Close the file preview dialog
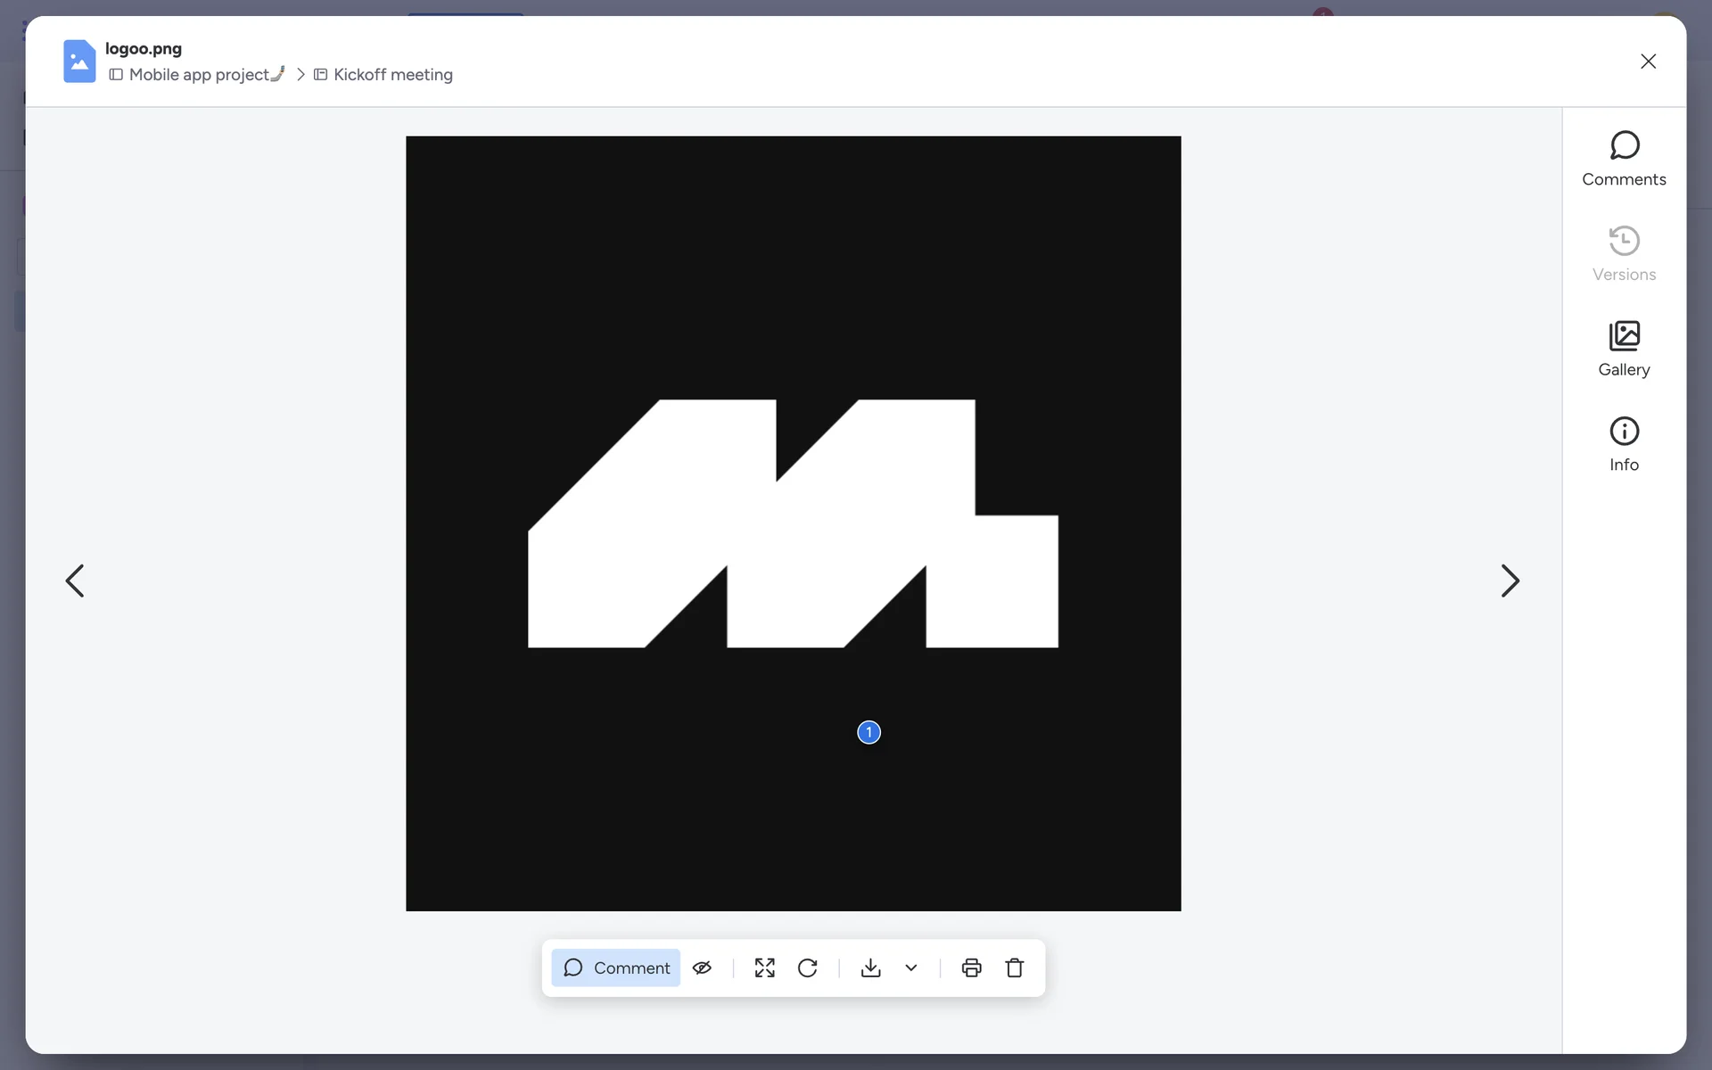Image resolution: width=1712 pixels, height=1070 pixels. tap(1648, 61)
